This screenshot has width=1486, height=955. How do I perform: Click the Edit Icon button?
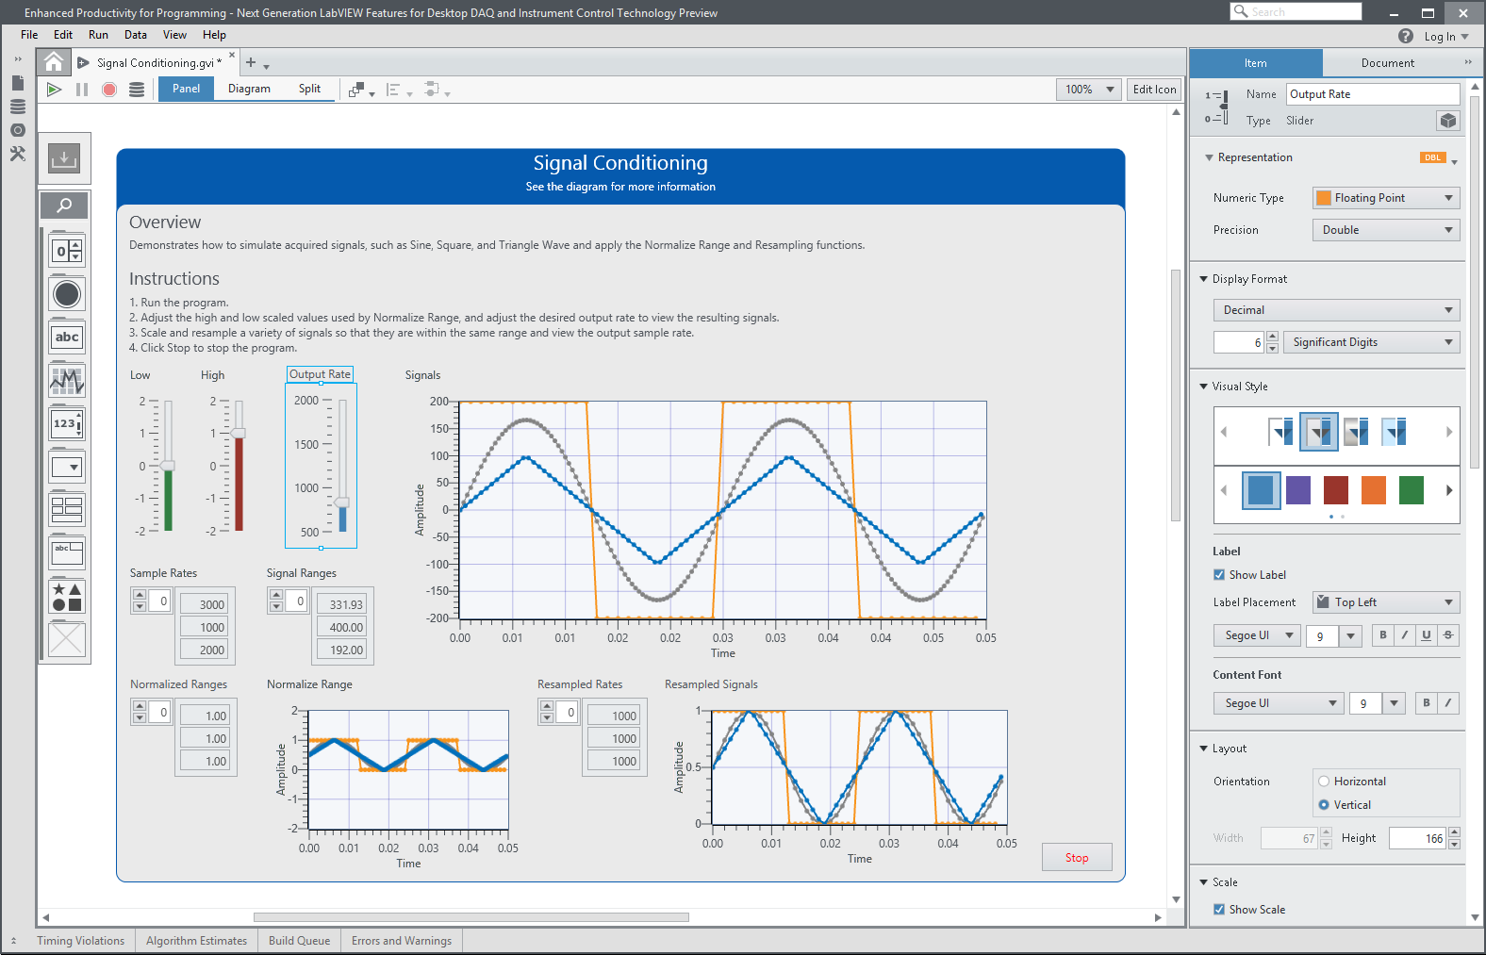(x=1154, y=90)
